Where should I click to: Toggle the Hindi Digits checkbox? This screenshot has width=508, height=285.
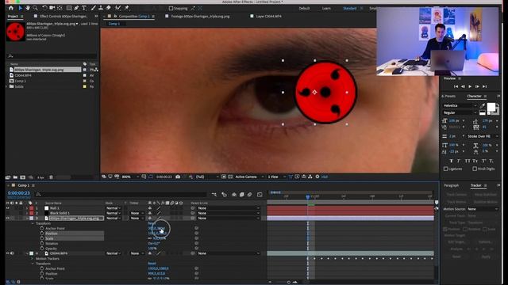click(x=475, y=169)
